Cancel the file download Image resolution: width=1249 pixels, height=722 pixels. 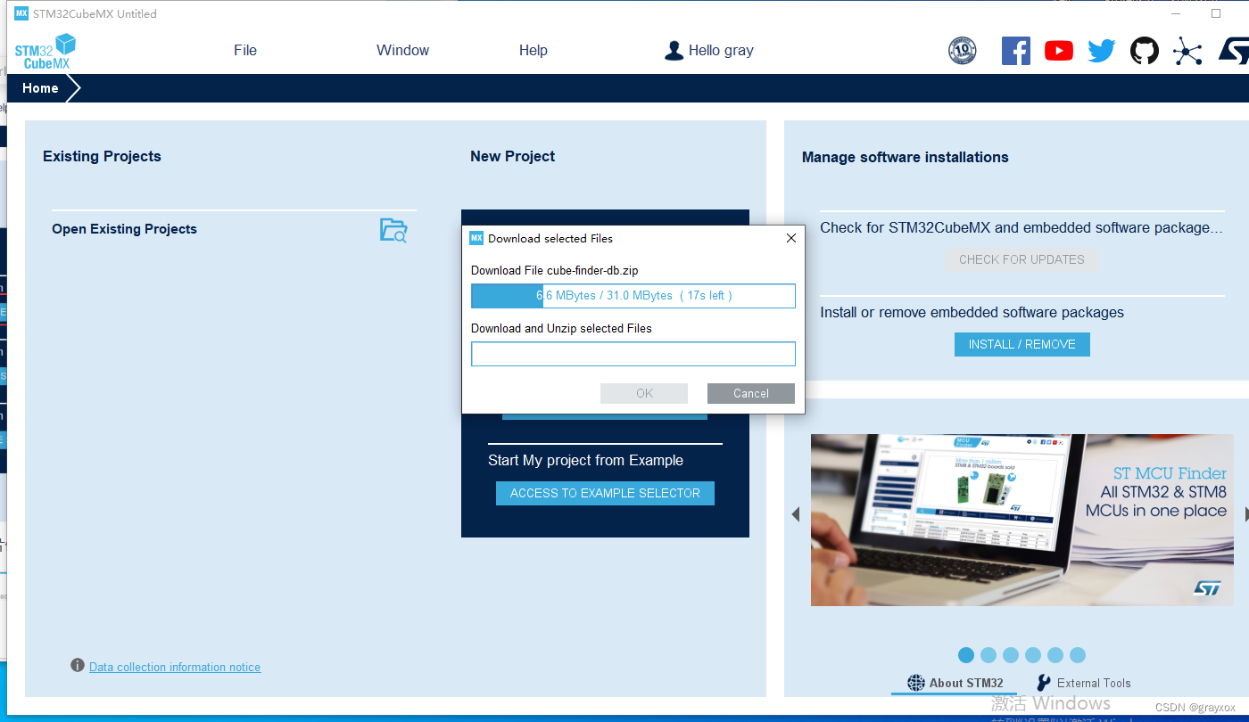[x=751, y=393]
